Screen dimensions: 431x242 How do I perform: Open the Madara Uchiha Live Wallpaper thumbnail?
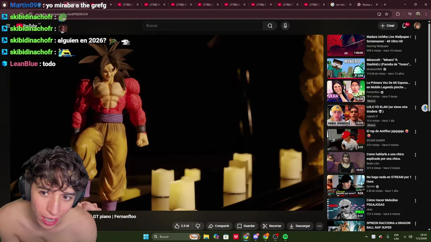[x=346, y=45]
